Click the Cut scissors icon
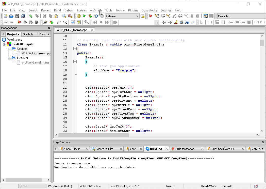Image resolution: width=266 pixels, height=189 pixels. (x=44, y=16)
